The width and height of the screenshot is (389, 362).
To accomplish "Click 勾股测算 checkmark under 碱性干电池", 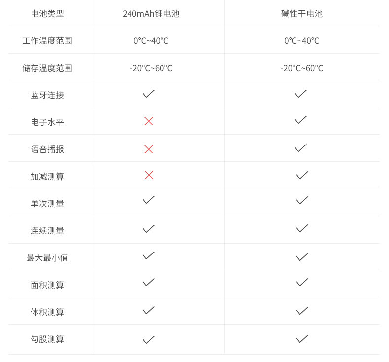I will coord(302,339).
